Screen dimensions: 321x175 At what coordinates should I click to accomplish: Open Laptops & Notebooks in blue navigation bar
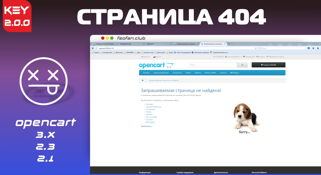[161, 73]
